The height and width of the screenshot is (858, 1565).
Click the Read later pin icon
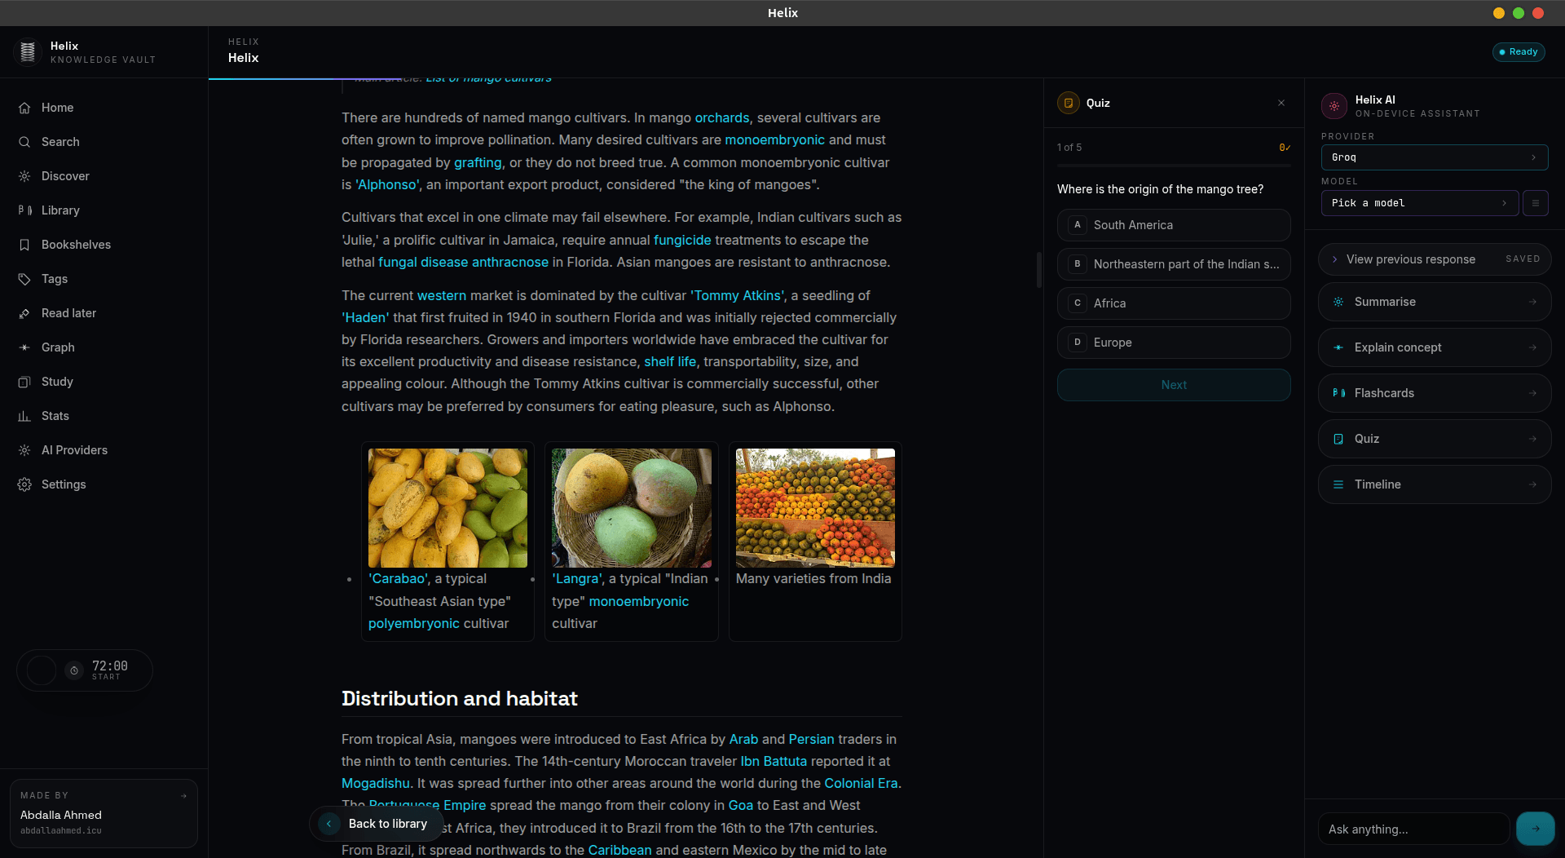pos(24,313)
